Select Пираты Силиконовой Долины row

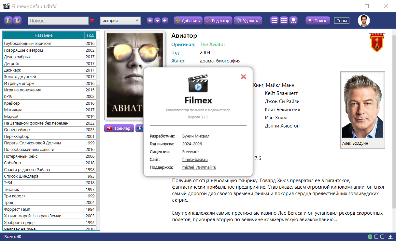pyautogui.click(x=49, y=143)
